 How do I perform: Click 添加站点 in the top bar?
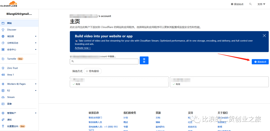click(237, 4)
